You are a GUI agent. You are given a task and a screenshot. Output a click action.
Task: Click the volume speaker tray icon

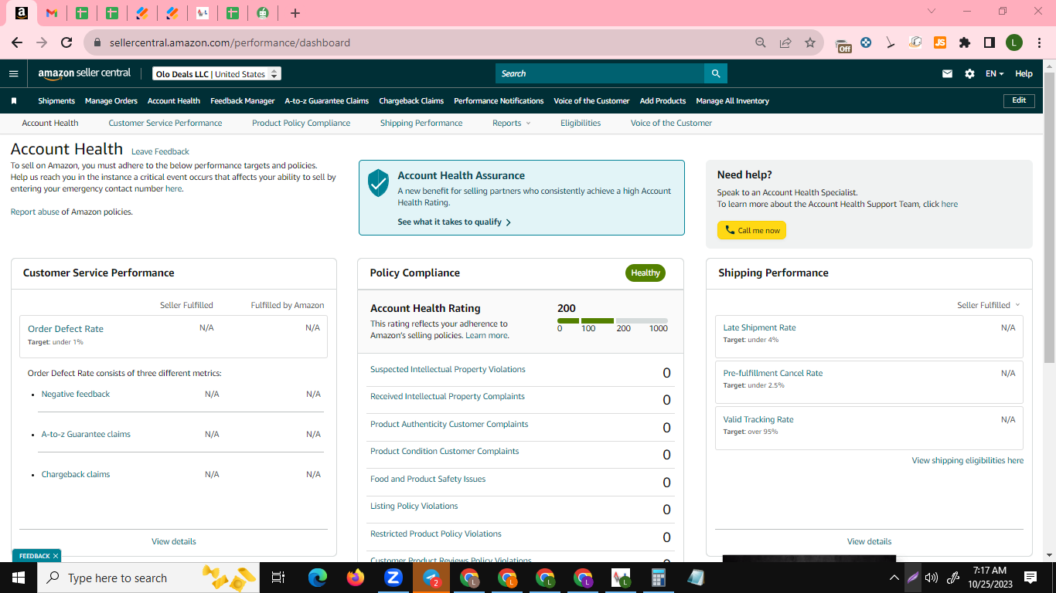pyautogui.click(x=932, y=578)
